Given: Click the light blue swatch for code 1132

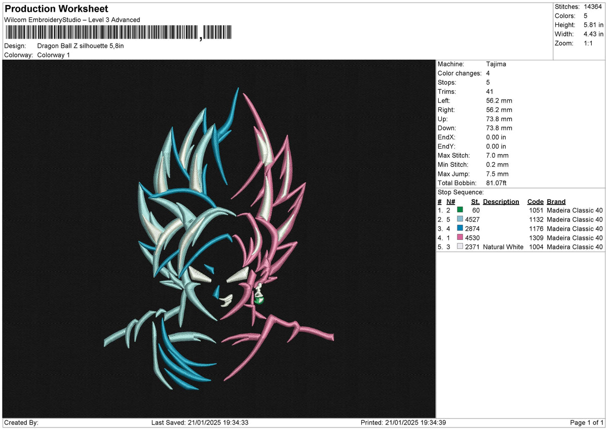Looking at the screenshot, I should [x=460, y=219].
